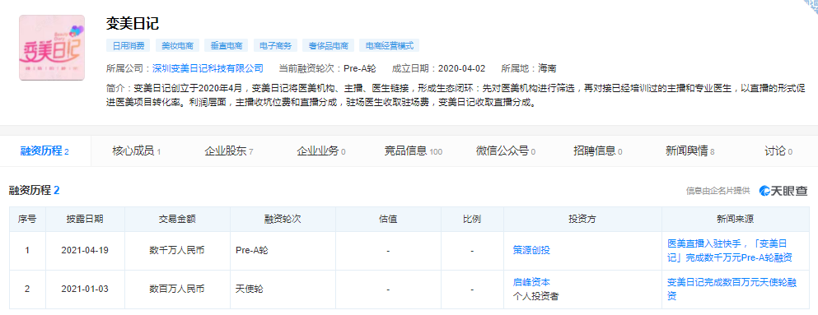The image size is (818, 315).
Task: Switch to the 融资历程 tab
Action: (44, 151)
